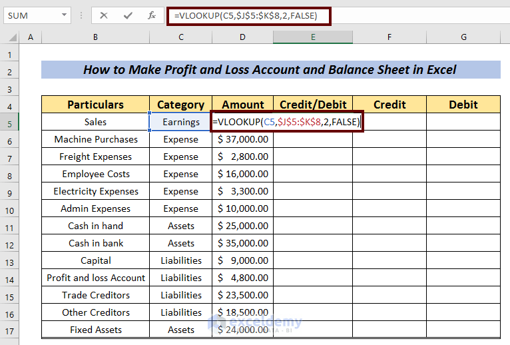
Task: Select the $ 9,000.00 amount cell
Action: click(242, 260)
